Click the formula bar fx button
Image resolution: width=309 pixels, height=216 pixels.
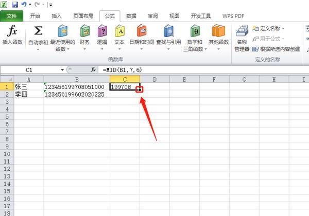[x=93, y=69]
